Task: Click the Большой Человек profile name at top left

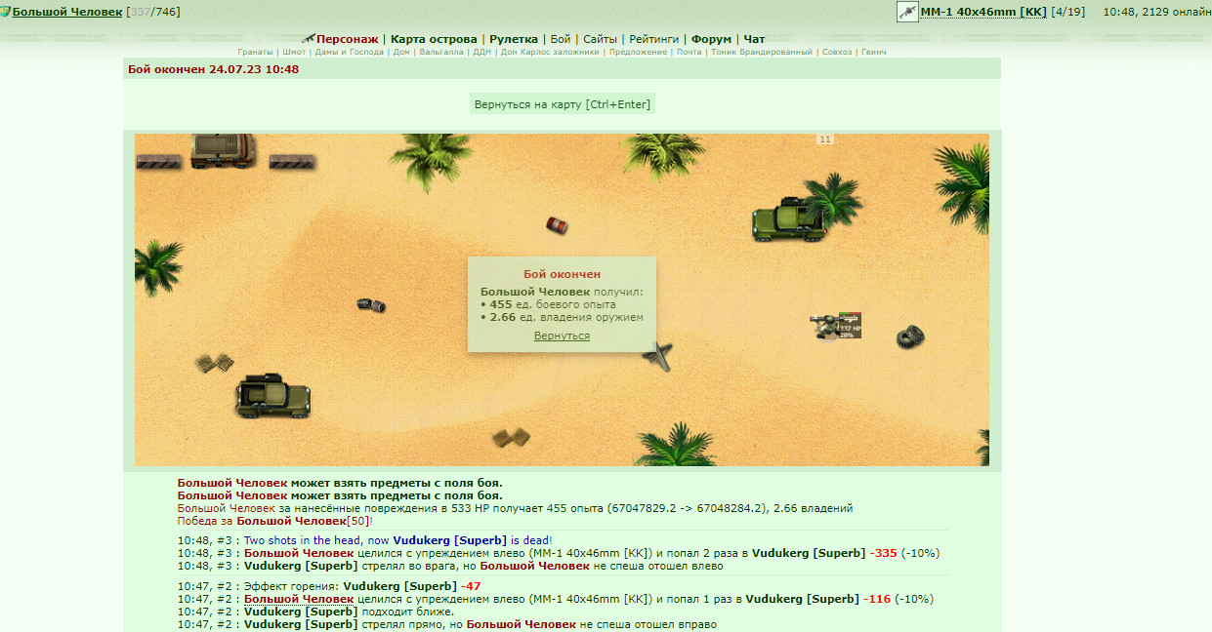Action: (x=67, y=12)
